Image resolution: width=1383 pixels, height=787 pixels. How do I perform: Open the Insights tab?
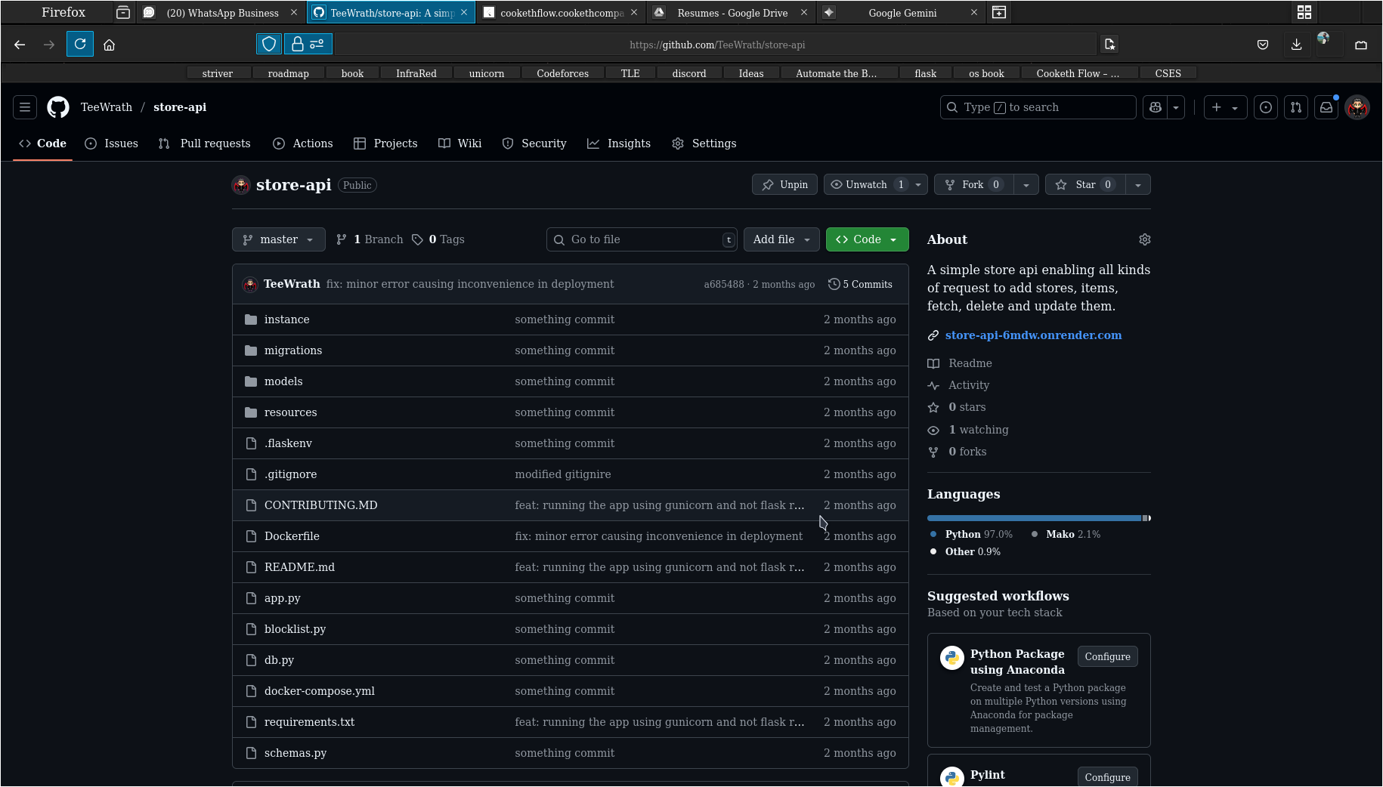point(619,144)
